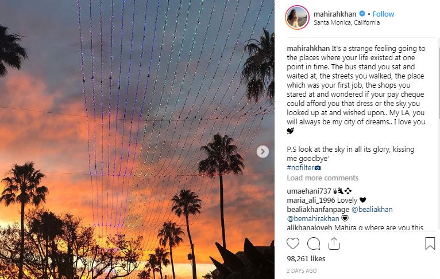Image resolution: width=440 pixels, height=279 pixels.
Task: Like the post with the heart icon
Action: (x=293, y=243)
